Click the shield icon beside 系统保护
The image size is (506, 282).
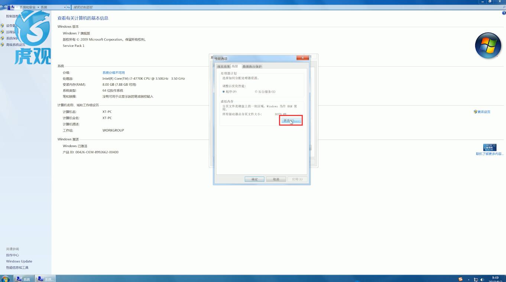2,38
